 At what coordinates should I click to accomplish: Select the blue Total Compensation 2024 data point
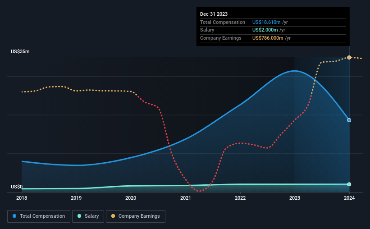[349, 120]
